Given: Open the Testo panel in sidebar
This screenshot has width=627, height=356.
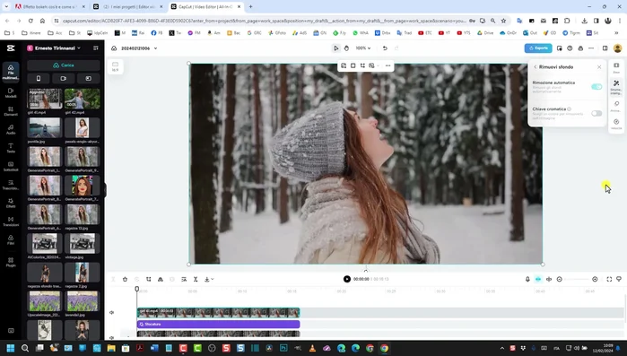Looking at the screenshot, I should coord(11,148).
